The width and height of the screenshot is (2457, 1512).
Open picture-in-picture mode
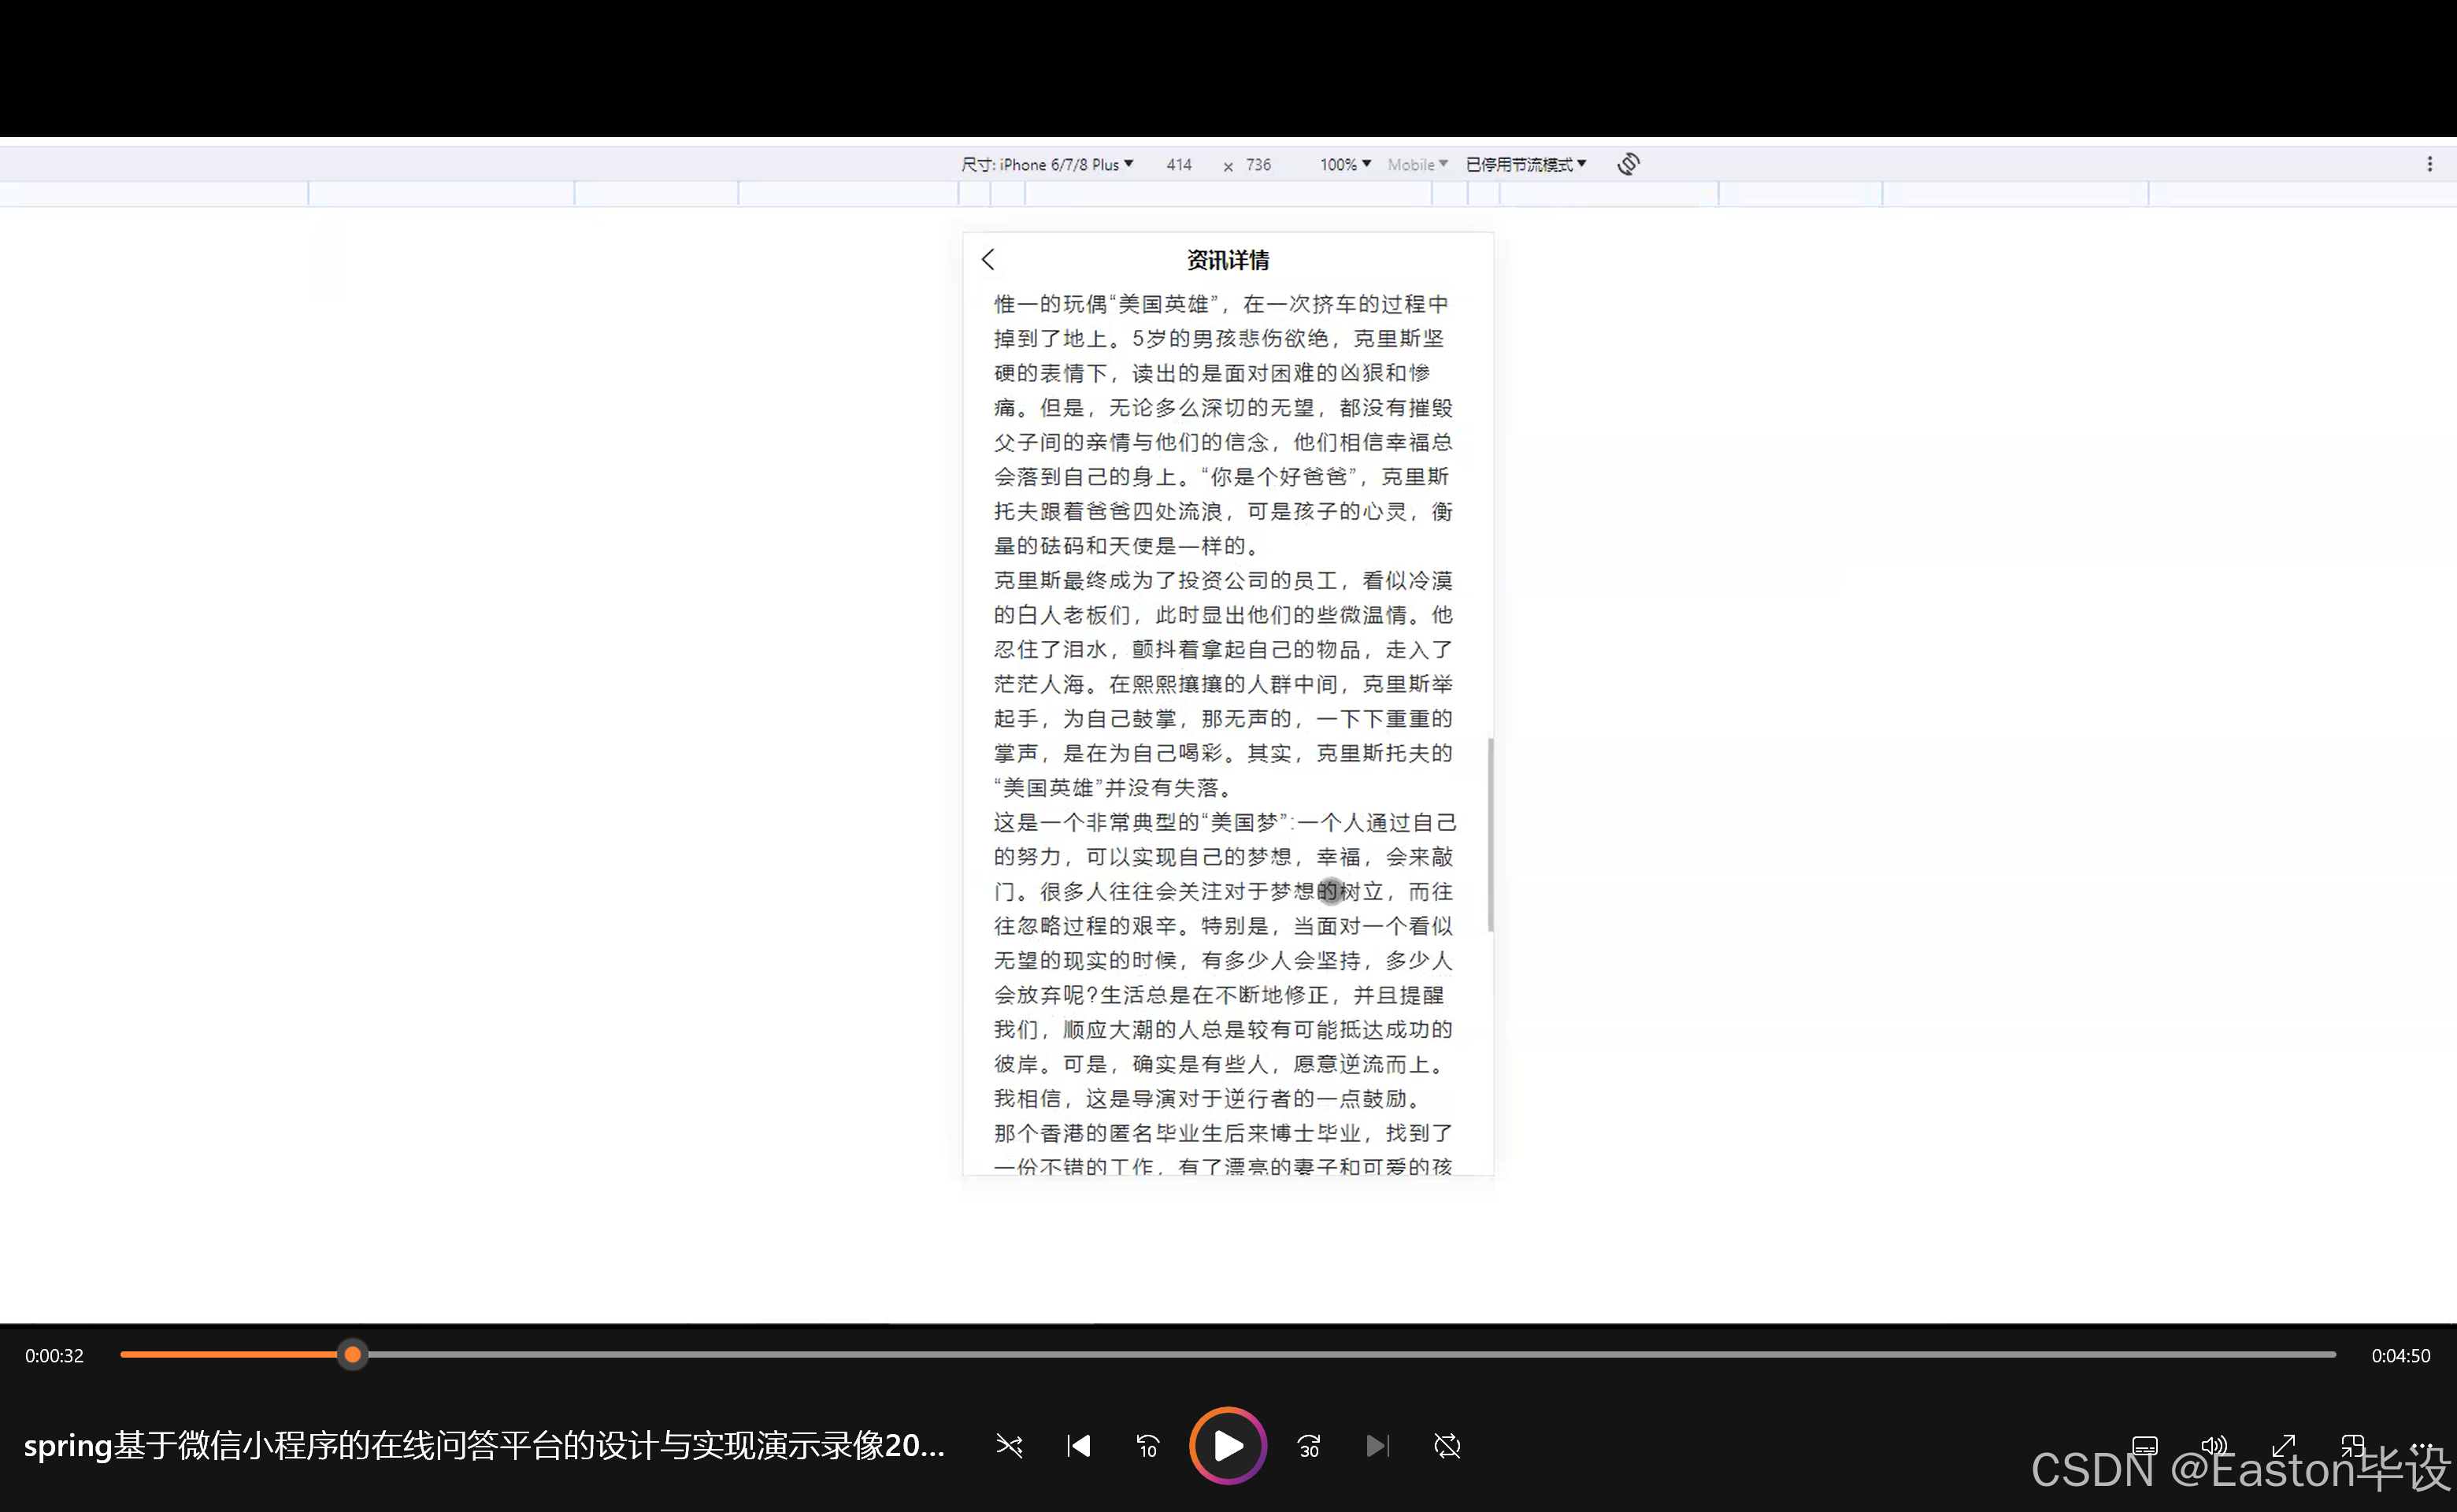tap(2354, 1446)
